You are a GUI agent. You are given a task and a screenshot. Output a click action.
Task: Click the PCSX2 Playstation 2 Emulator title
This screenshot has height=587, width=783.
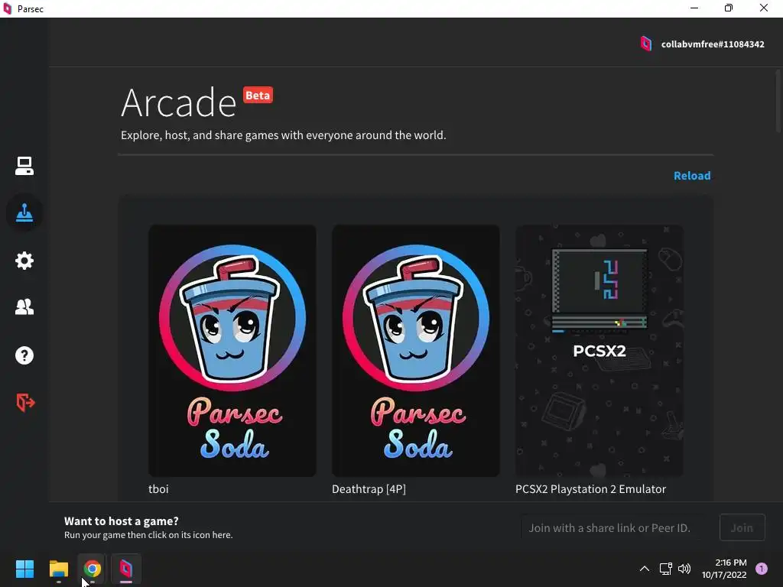590,489
